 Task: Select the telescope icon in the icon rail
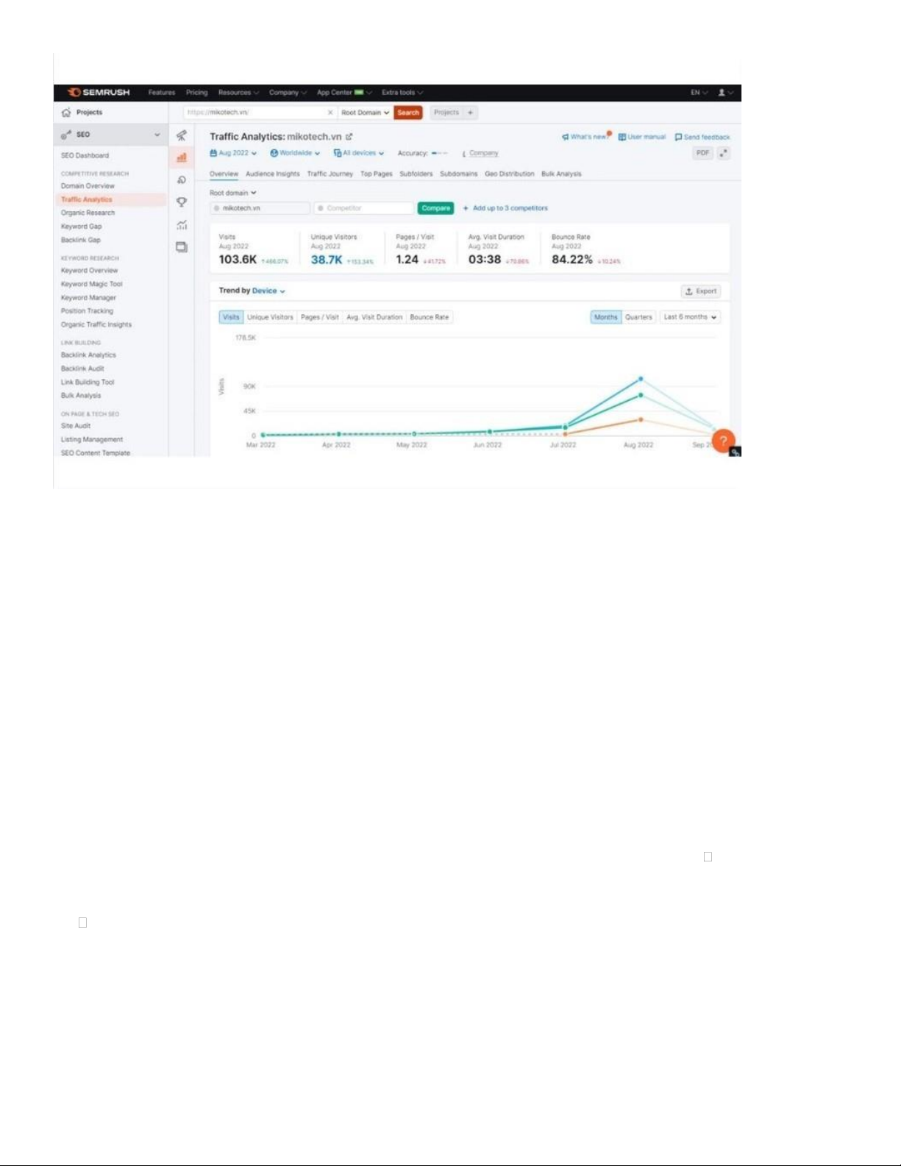point(181,135)
